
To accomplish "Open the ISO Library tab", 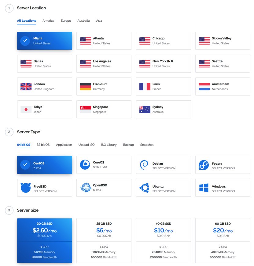I will 109,145.
